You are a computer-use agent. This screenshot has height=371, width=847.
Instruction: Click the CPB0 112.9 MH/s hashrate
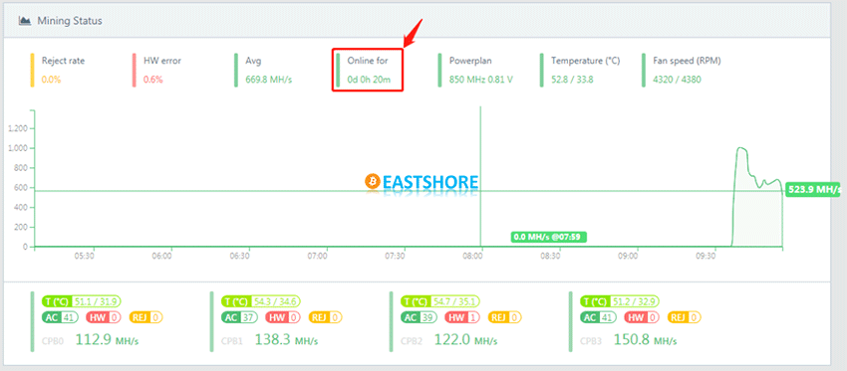107,340
